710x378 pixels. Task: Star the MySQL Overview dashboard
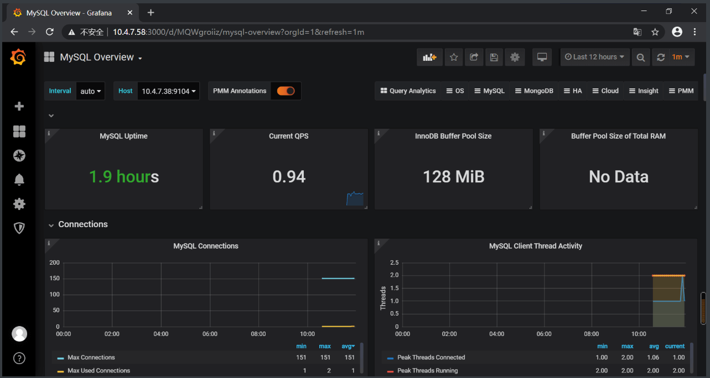coord(454,57)
